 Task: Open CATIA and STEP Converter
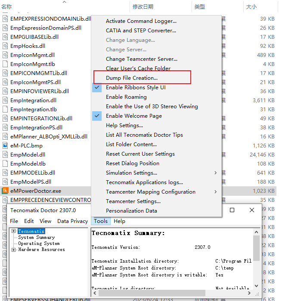click(141, 31)
